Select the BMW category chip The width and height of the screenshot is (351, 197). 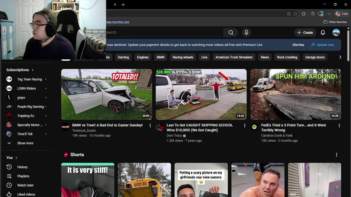click(161, 57)
